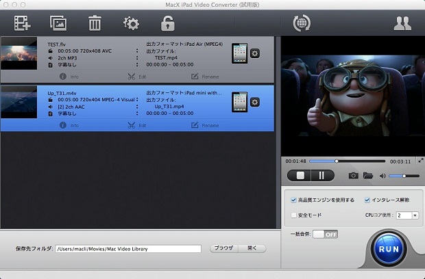Expand subtitle selector for TEST.flv

(137, 64)
